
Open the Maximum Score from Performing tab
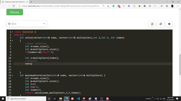pyautogui.click(x=15, y=2)
